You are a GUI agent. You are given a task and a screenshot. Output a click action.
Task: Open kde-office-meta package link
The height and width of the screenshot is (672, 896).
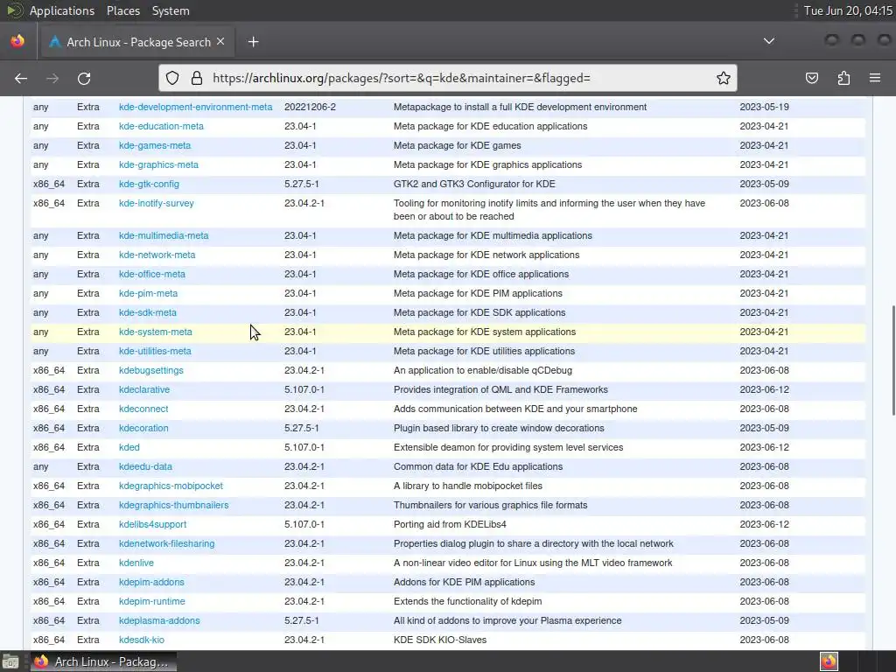click(152, 274)
